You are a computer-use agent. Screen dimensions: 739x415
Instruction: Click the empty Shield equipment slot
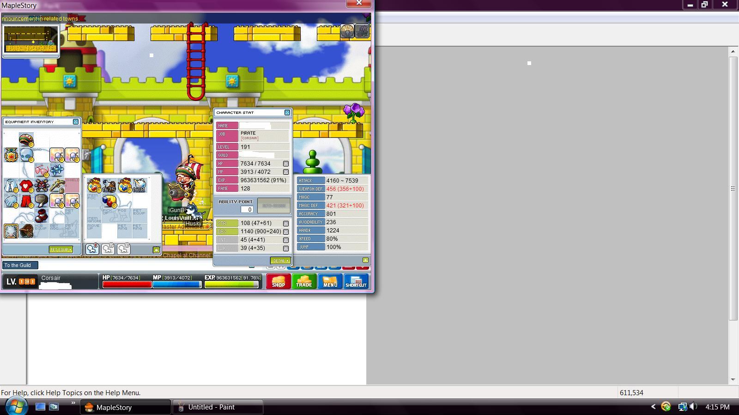point(72,186)
